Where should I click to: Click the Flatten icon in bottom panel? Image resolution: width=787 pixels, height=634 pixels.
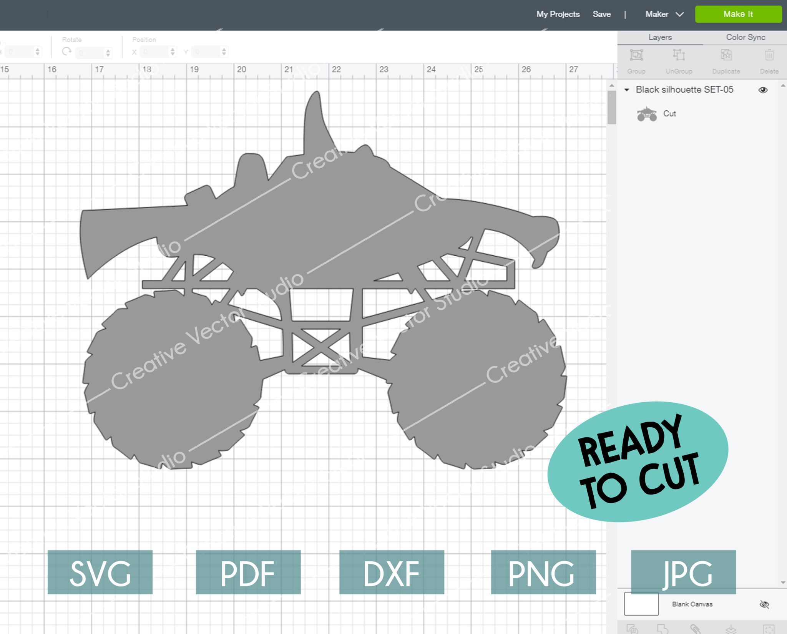(731, 629)
